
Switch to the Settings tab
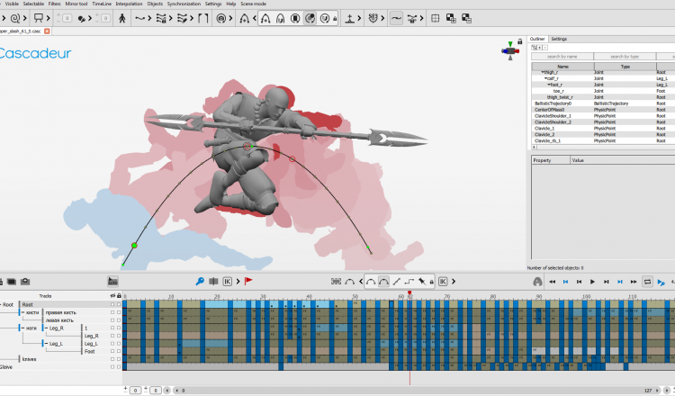coord(559,39)
